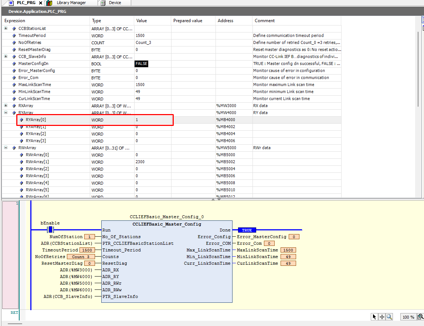Open the 100 % zoom level box
The height and width of the screenshot is (326, 424).
coord(408,317)
